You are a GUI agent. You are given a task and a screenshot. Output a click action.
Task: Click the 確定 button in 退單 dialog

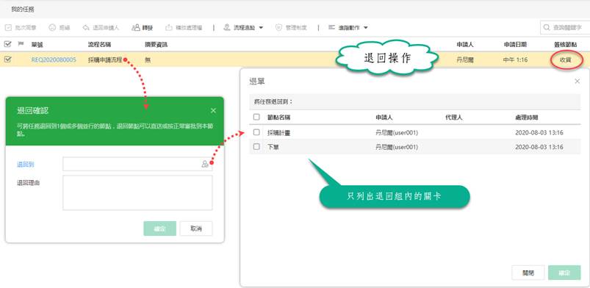tap(564, 273)
